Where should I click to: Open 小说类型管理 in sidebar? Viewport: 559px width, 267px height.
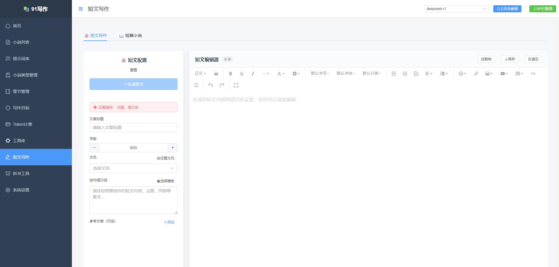[36, 75]
